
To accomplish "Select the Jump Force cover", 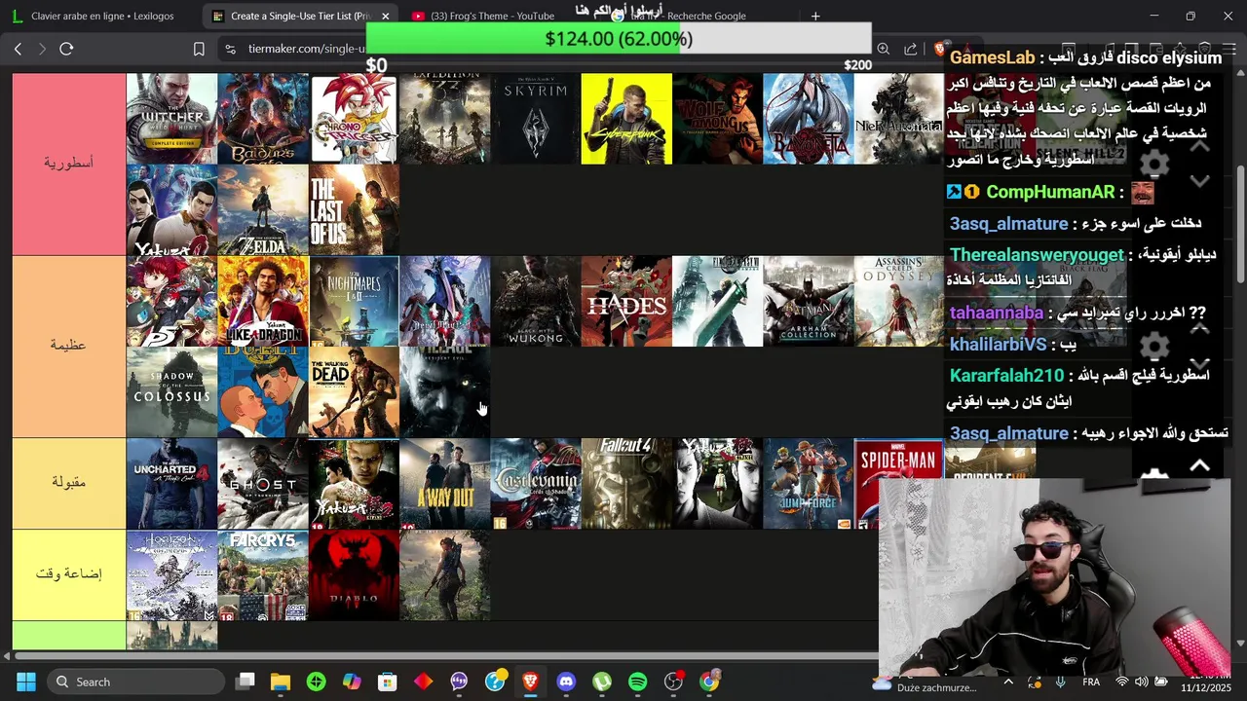I will coord(809,483).
